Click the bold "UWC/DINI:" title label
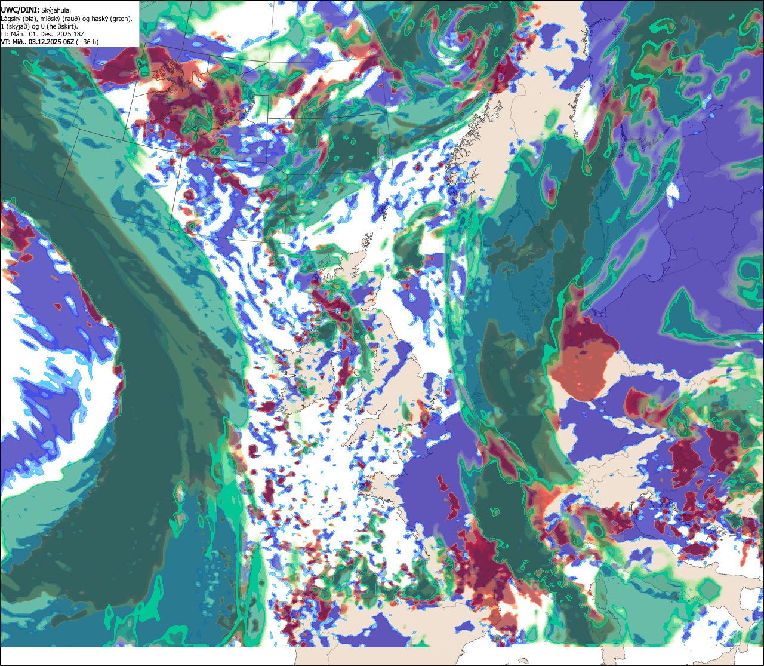The image size is (764, 666). (x=21, y=10)
